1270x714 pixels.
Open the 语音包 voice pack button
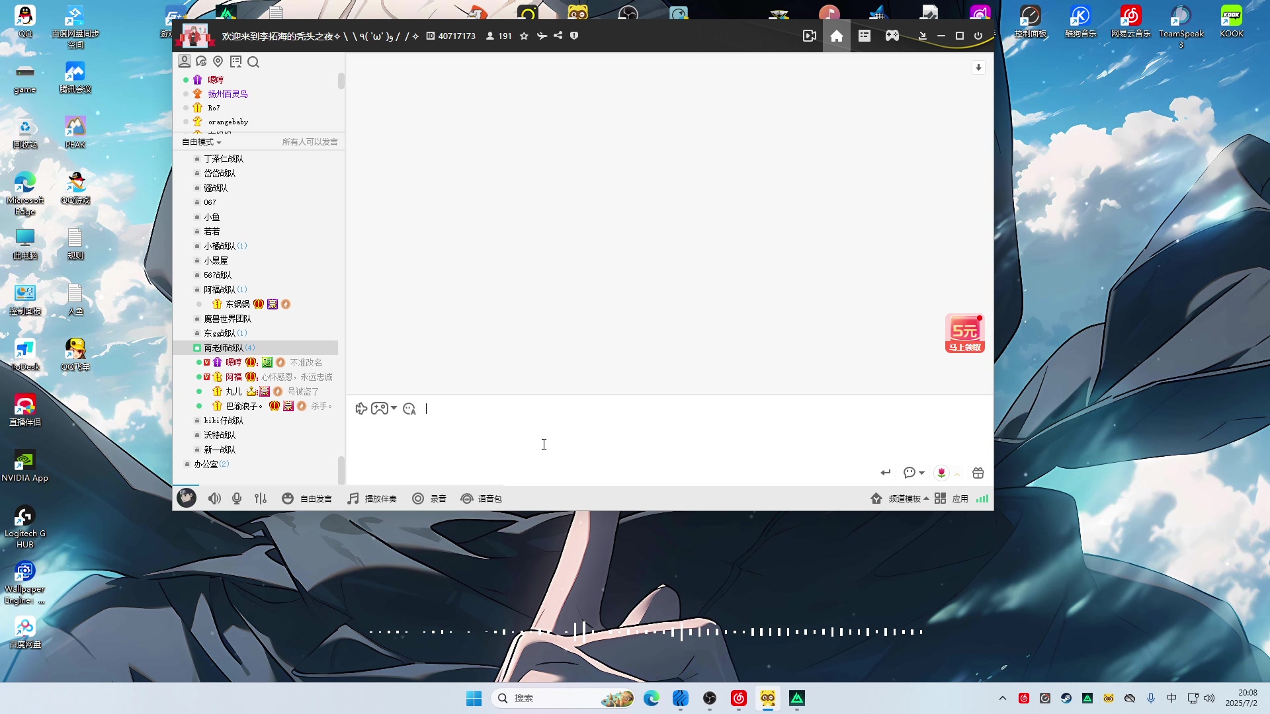pos(481,498)
